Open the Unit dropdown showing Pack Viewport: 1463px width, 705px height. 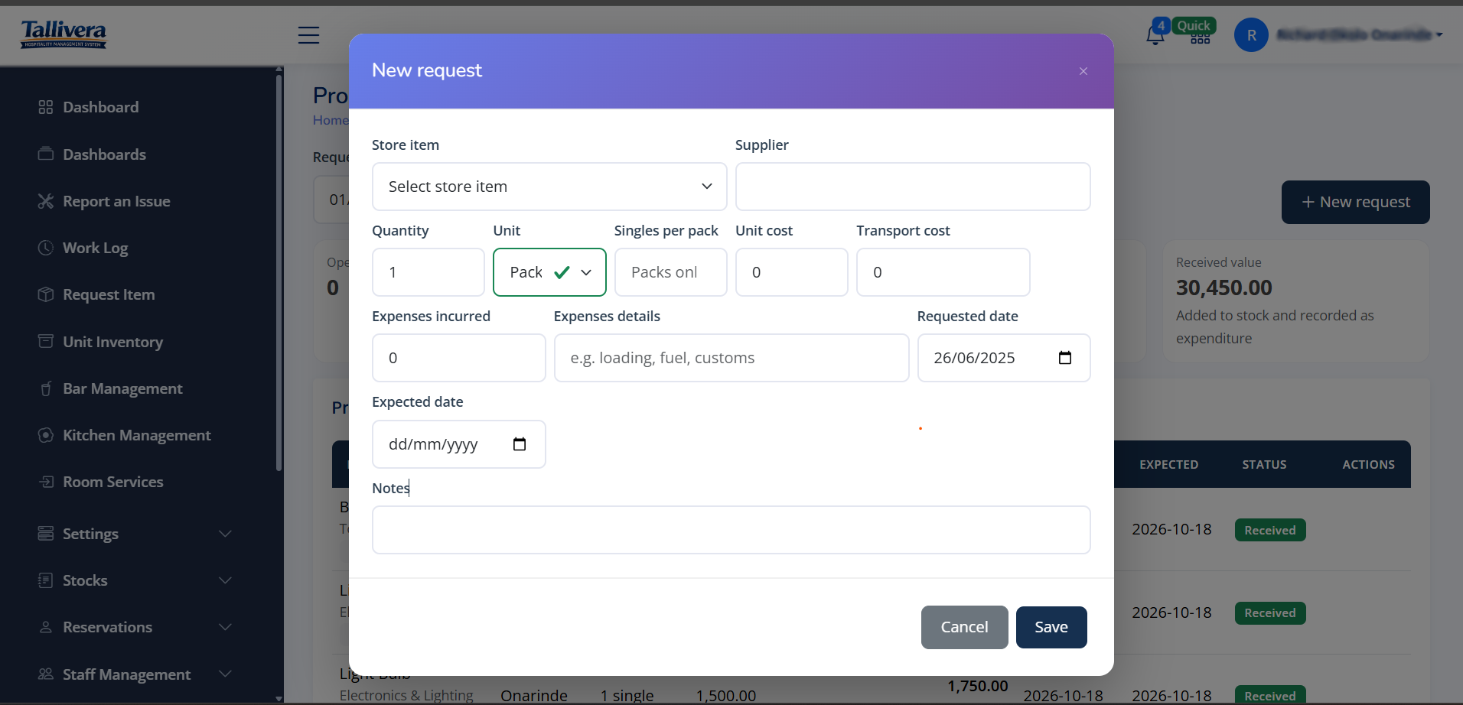[549, 272]
